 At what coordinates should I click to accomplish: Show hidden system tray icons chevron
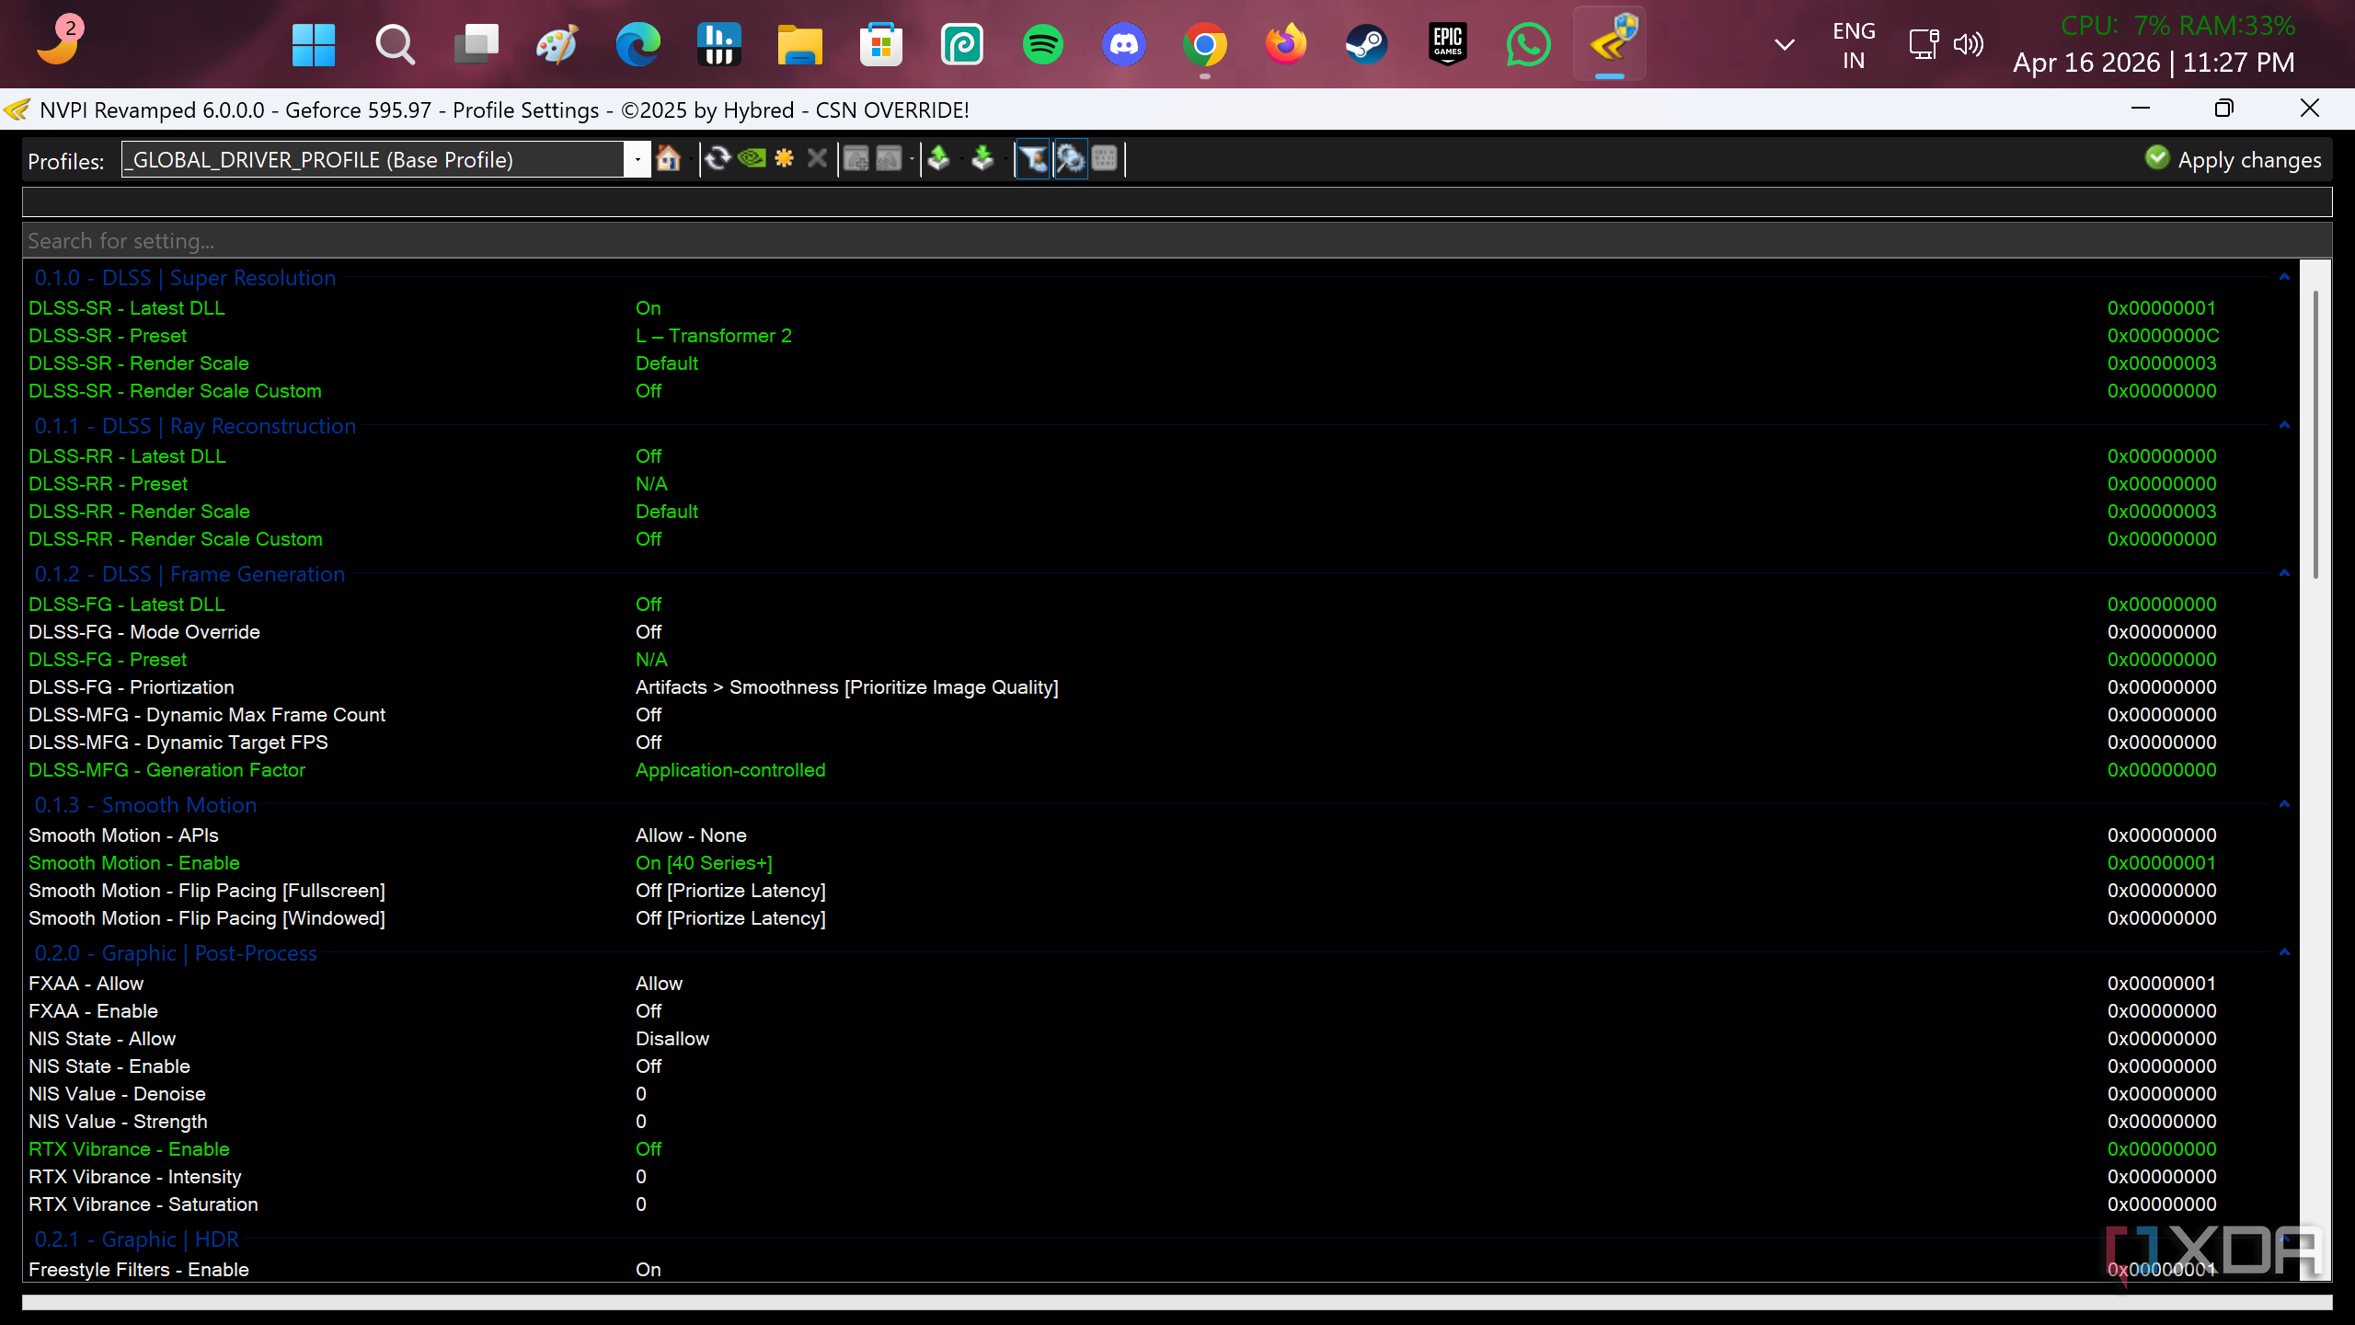click(1785, 44)
